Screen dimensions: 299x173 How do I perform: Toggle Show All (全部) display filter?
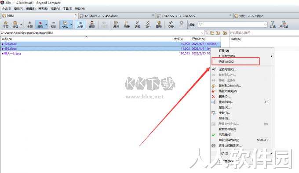30,25
